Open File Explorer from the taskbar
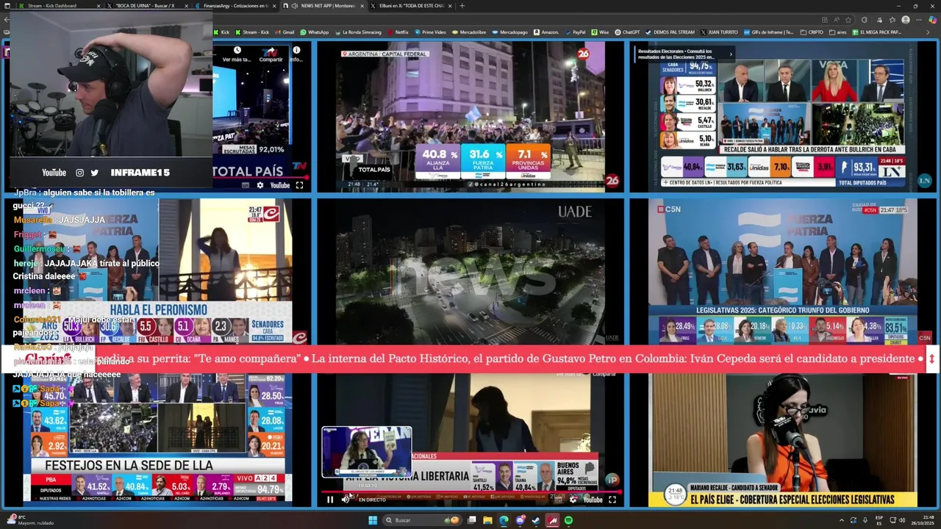 (x=487, y=520)
